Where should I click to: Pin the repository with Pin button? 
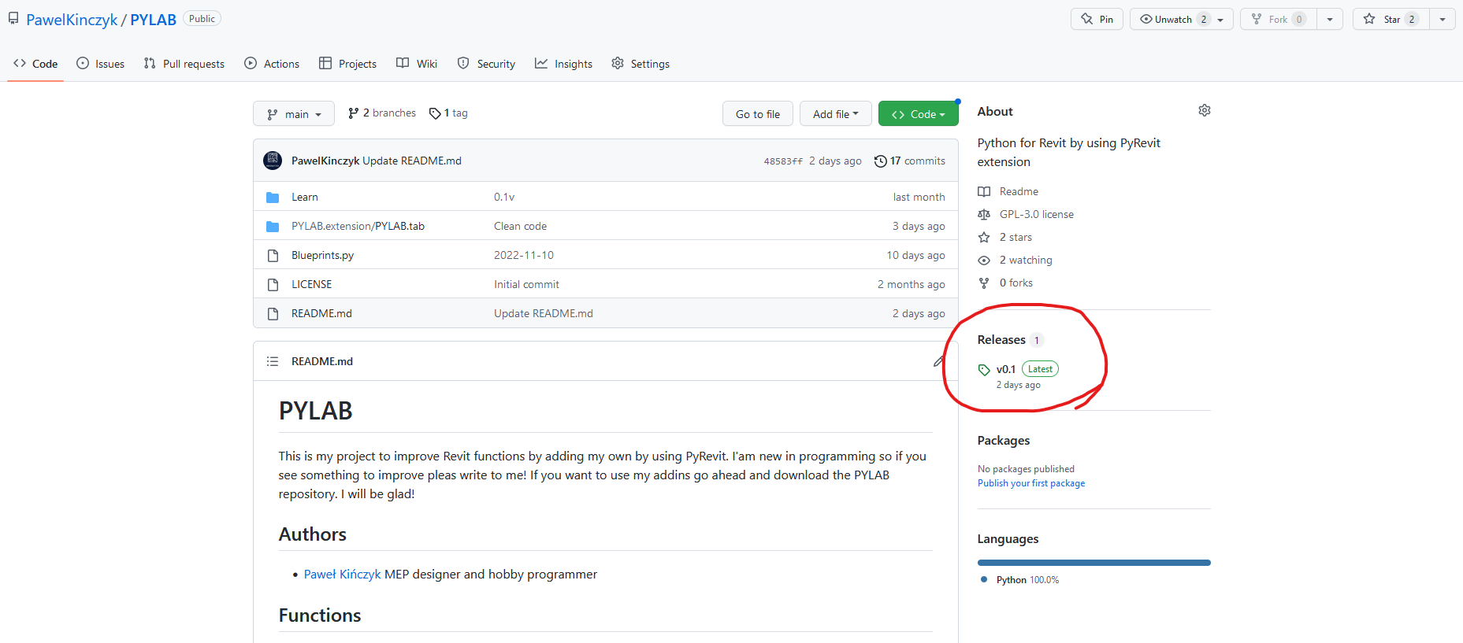[x=1097, y=19]
